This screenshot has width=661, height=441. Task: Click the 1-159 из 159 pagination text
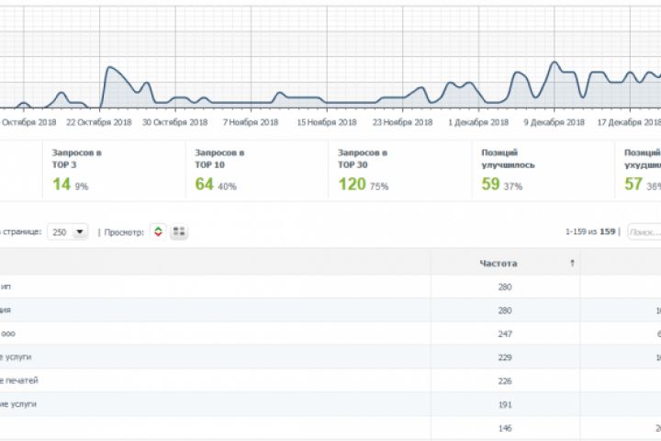(x=590, y=232)
